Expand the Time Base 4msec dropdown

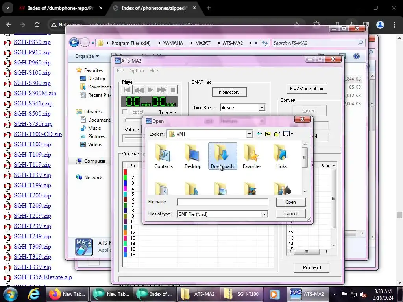click(x=262, y=108)
